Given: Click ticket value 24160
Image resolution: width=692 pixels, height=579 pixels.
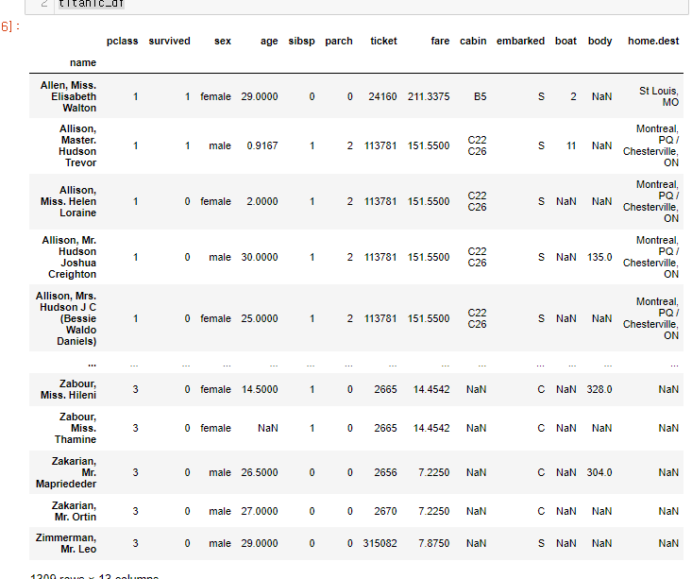Looking at the screenshot, I should (382, 96).
